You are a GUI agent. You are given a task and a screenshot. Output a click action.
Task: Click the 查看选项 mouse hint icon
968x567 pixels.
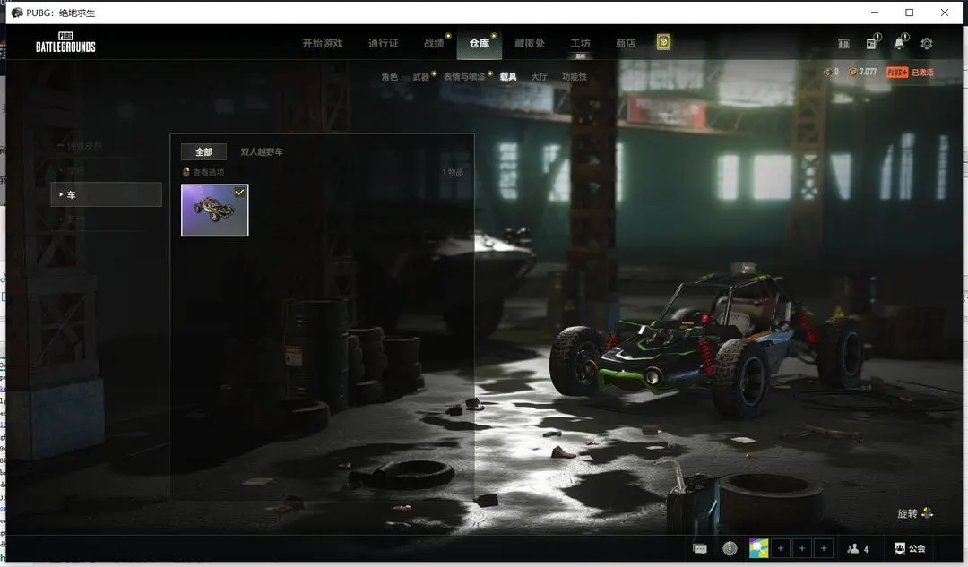pos(186,172)
